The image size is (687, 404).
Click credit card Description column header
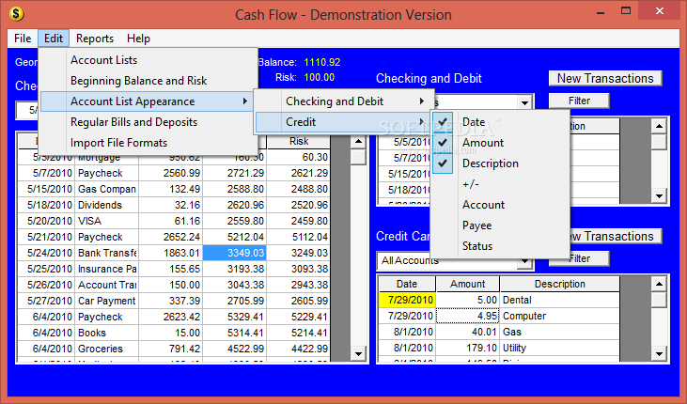coord(559,284)
